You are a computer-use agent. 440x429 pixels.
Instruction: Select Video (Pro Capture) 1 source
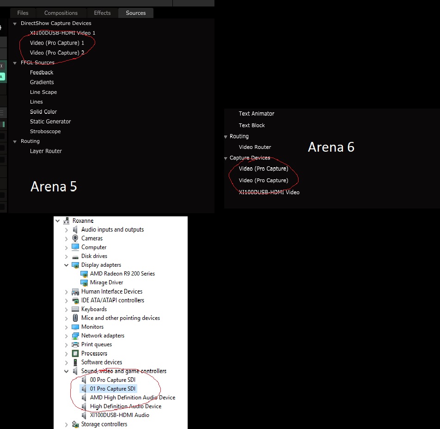pos(57,43)
